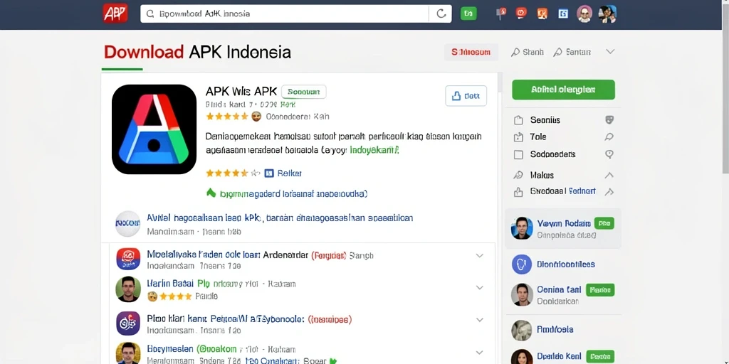Select the Seonilus sidebar item
This screenshot has width=729, height=364.
point(545,120)
